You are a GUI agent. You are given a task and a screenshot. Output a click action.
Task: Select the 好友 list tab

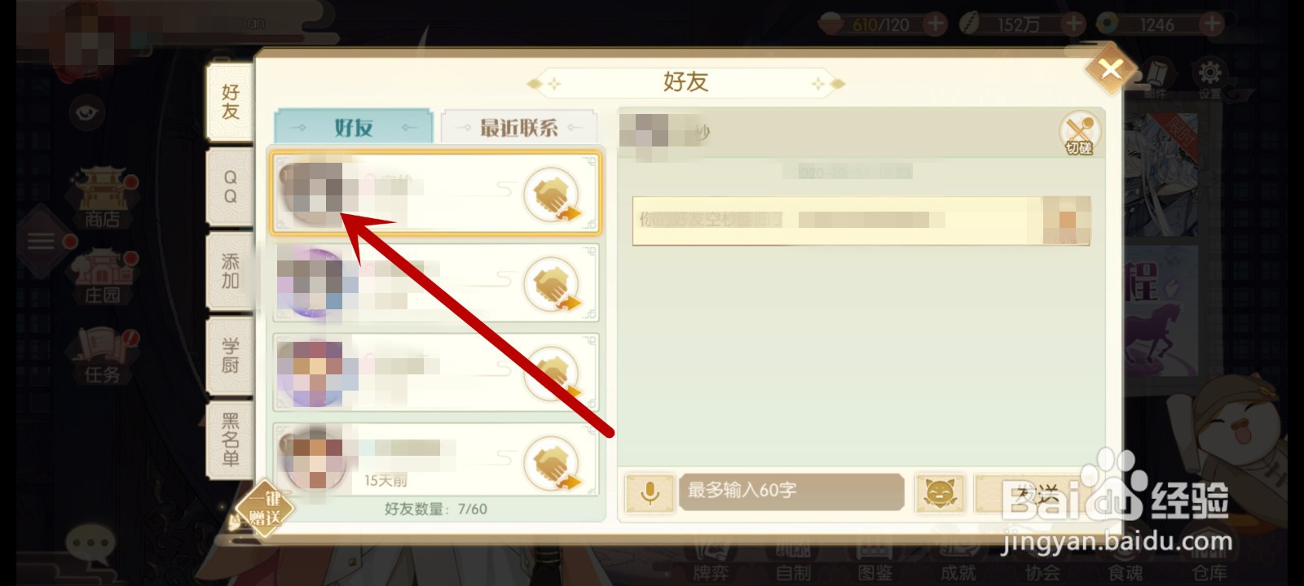point(353,127)
